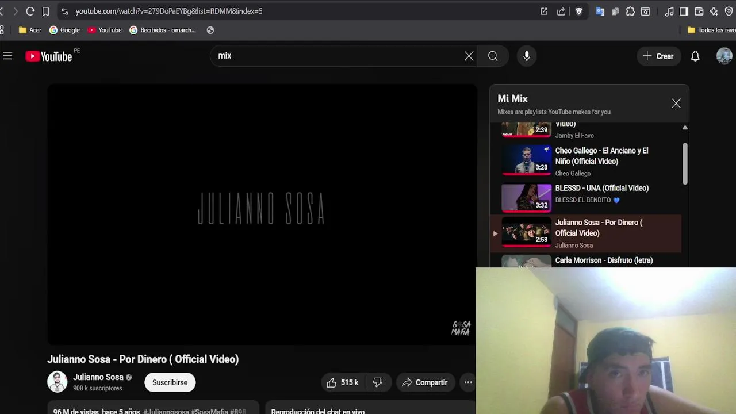Open the notifications bell
Viewport: 736px width, 414px height.
[x=695, y=56]
